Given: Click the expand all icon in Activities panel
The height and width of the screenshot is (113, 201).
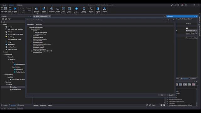Looking at the screenshot, I should pyautogui.click(x=3, y=19).
